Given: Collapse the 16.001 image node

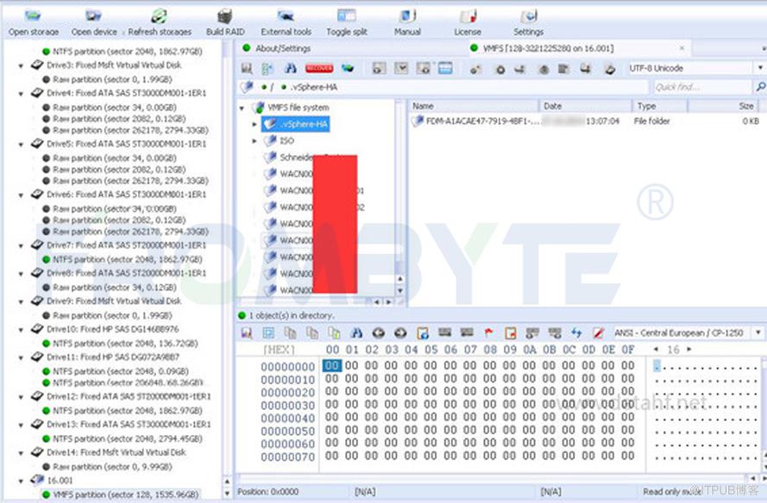Looking at the screenshot, I should point(21,481).
